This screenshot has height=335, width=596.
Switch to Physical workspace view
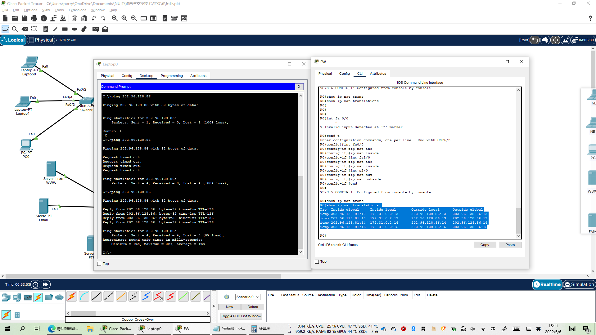[x=41, y=40]
